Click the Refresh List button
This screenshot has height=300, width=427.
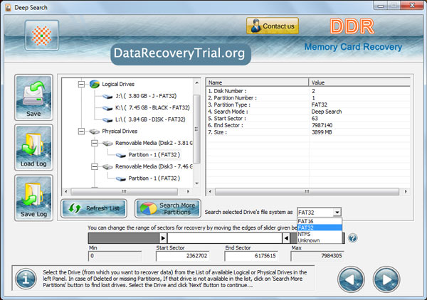tap(94, 208)
